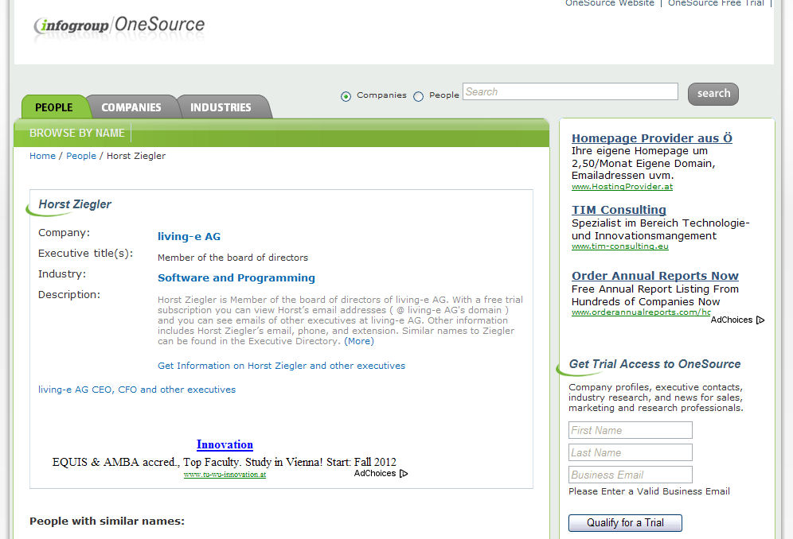Click the AdChoices triangle icon in sidebar ads
The width and height of the screenshot is (793, 539).
[x=760, y=320]
